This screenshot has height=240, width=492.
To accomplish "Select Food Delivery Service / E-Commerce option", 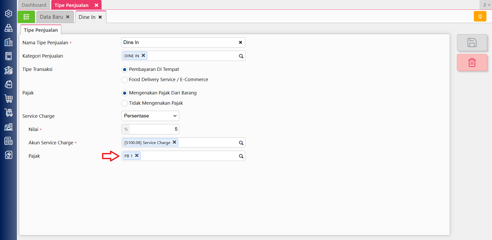I will [125, 80].
